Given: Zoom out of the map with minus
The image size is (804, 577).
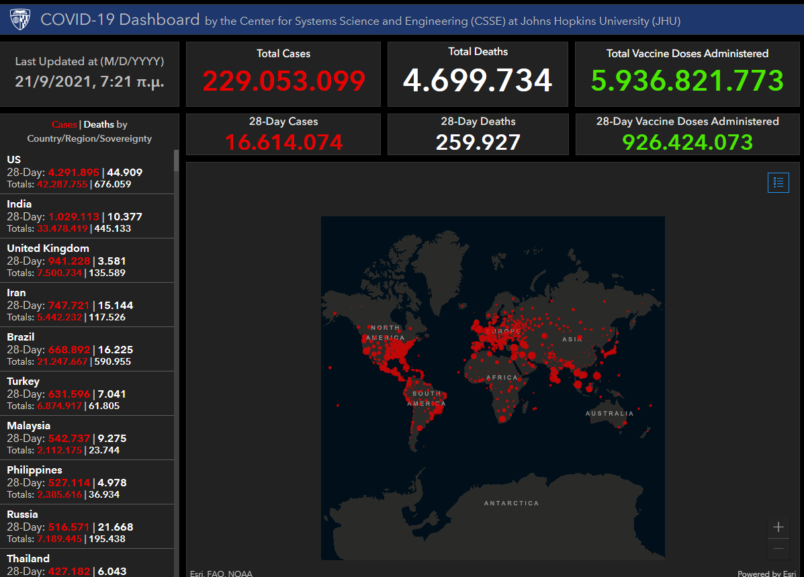Looking at the screenshot, I should 778,549.
